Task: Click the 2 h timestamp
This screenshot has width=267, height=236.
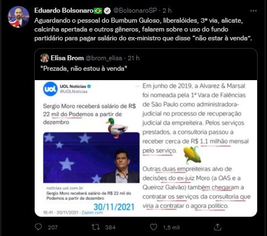Action: pos(167,11)
